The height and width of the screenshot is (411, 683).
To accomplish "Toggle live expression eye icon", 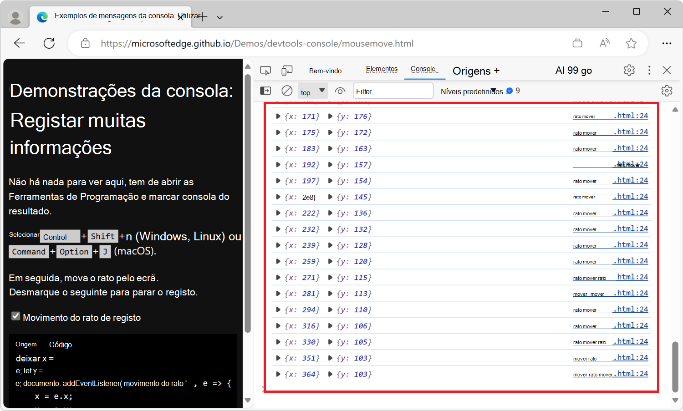I will point(340,91).
